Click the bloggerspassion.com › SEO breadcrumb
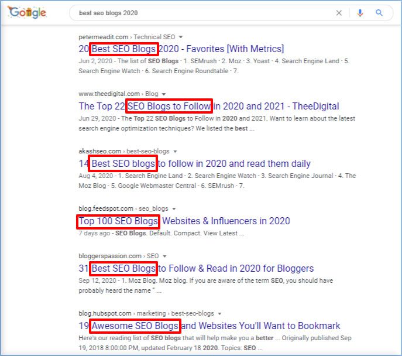Screen dimensions: 402x356 [119, 256]
